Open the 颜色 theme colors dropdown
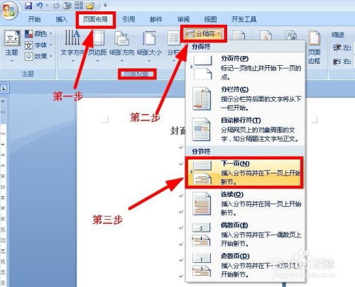The image size is (355, 287). pos(38,34)
